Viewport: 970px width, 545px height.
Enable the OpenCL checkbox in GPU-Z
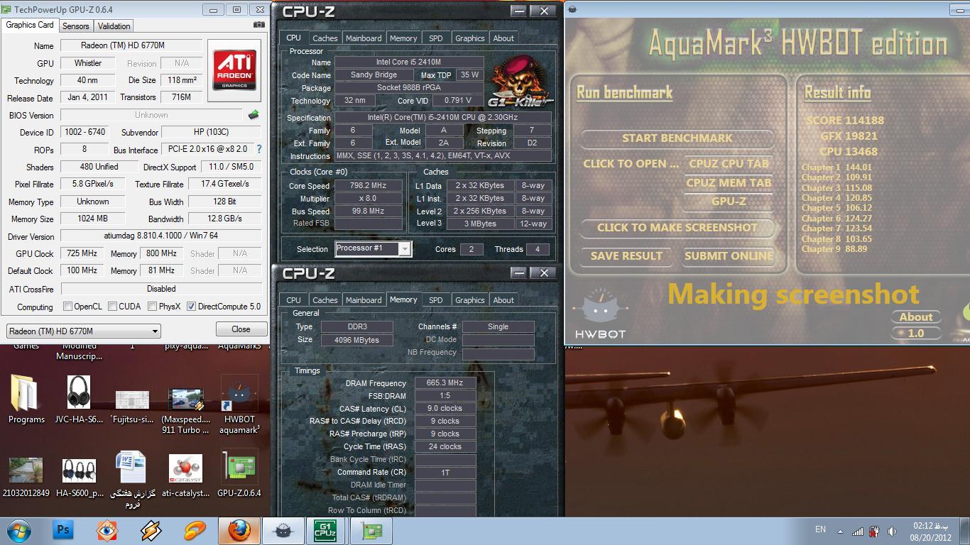pos(68,307)
